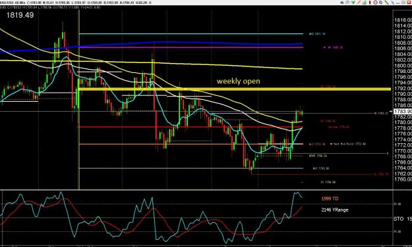Click the green arrow icon in the top toolbar
Viewport: 412px width, 247px height.
353,3
